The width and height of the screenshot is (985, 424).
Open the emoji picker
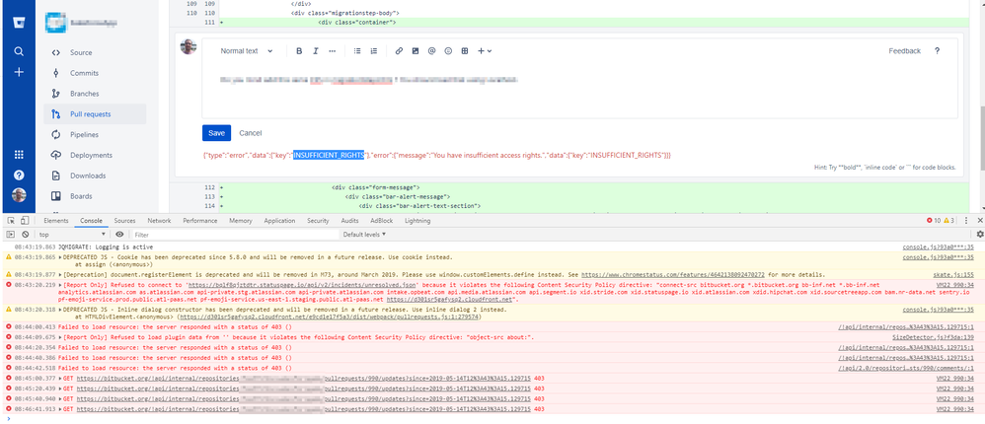pos(448,51)
